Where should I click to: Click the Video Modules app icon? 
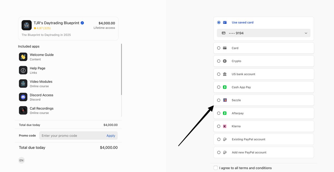(x=23, y=84)
